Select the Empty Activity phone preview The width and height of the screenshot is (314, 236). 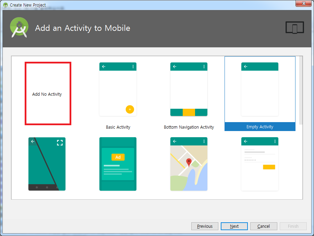260,89
